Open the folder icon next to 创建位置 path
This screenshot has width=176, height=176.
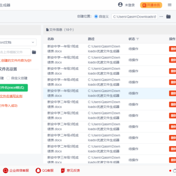[168, 17]
